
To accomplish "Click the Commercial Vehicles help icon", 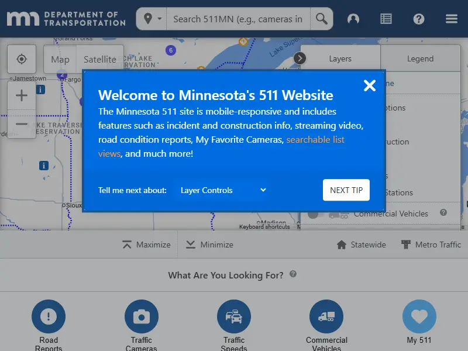I will 443,212.
